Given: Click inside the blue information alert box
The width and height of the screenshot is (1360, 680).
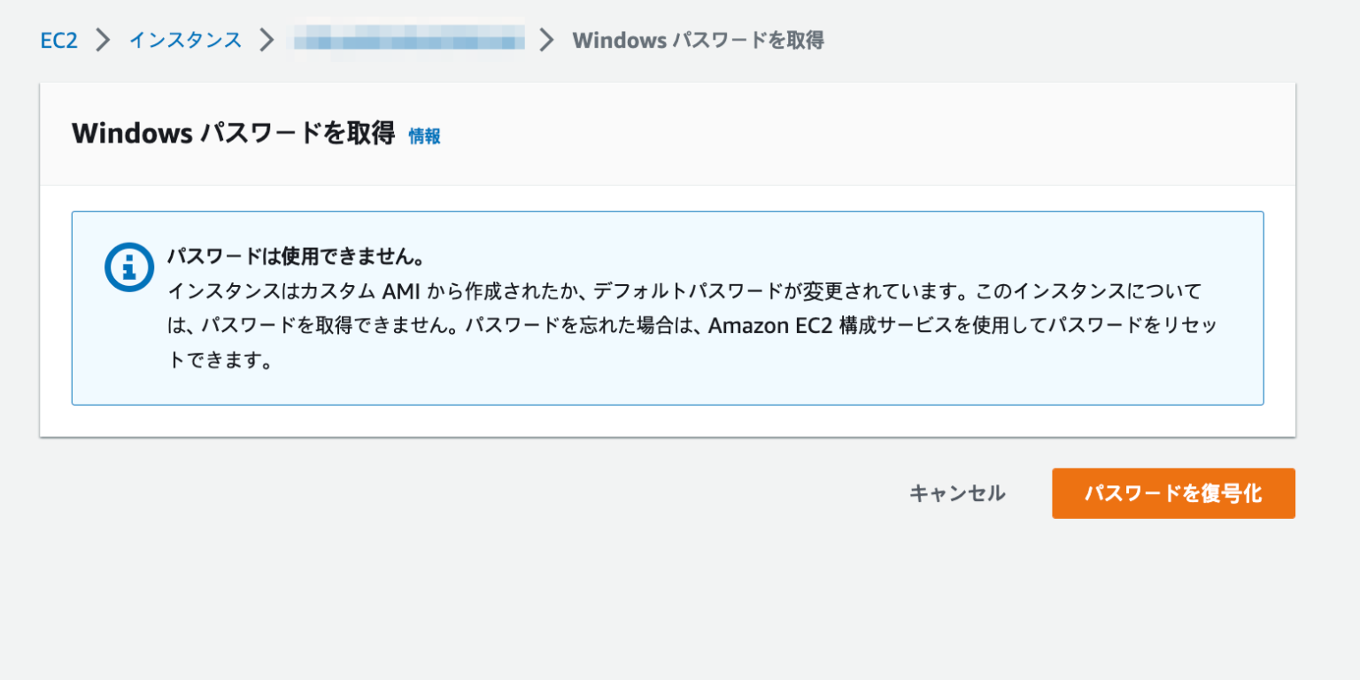Looking at the screenshot, I should (x=668, y=307).
